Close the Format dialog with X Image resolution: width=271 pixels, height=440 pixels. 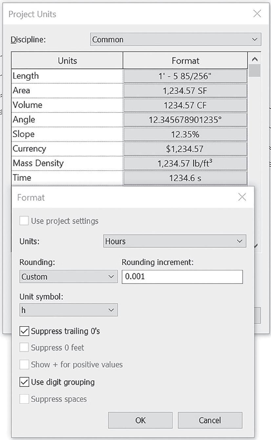[x=242, y=197]
